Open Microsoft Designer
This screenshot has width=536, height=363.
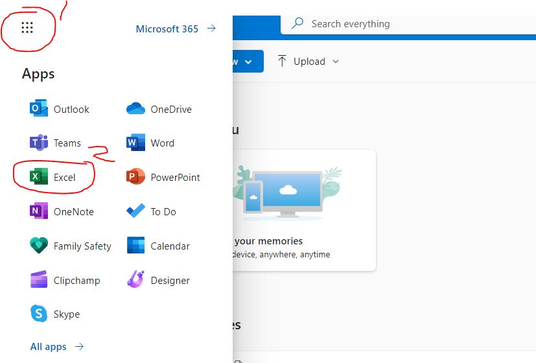[158, 280]
